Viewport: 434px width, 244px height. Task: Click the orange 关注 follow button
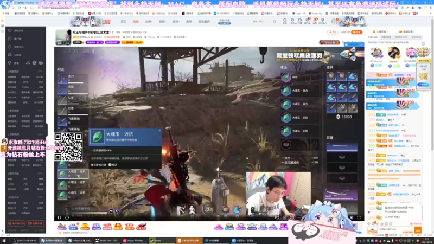coord(357,32)
